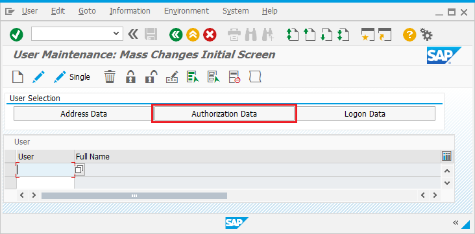Image resolution: width=475 pixels, height=234 pixels.
Task: Click the Select Block icon
Action: (x=213, y=77)
